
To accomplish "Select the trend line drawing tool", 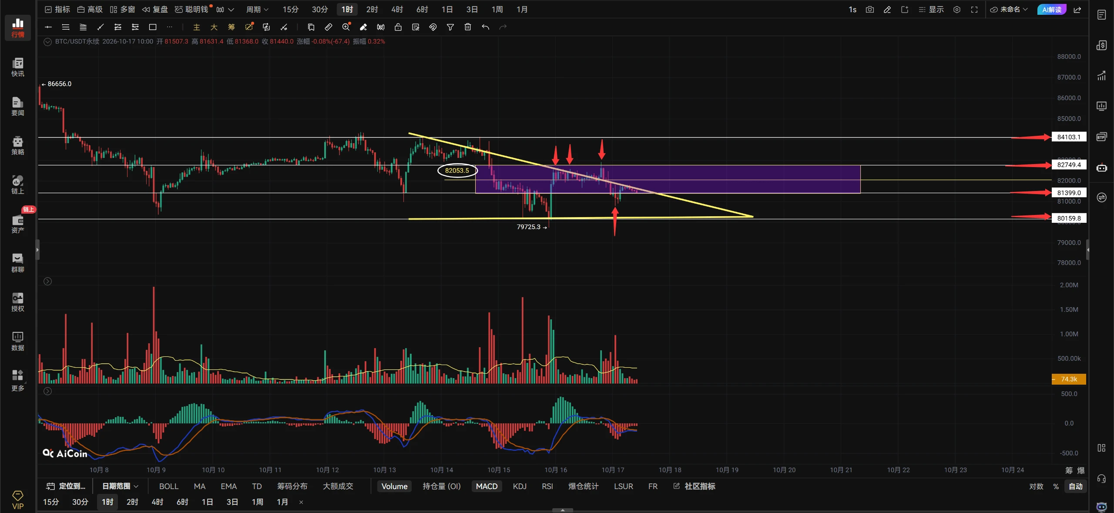I will pos(101,27).
